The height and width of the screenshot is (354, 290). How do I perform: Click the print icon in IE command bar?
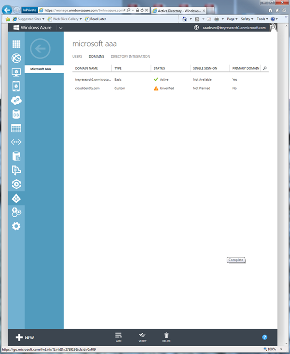(217, 19)
